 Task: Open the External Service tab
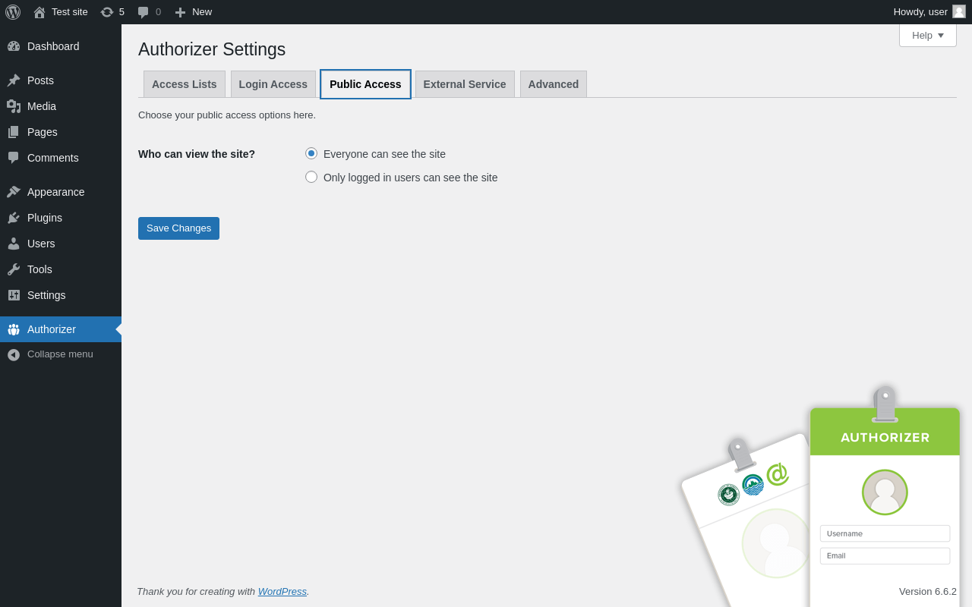(x=465, y=84)
